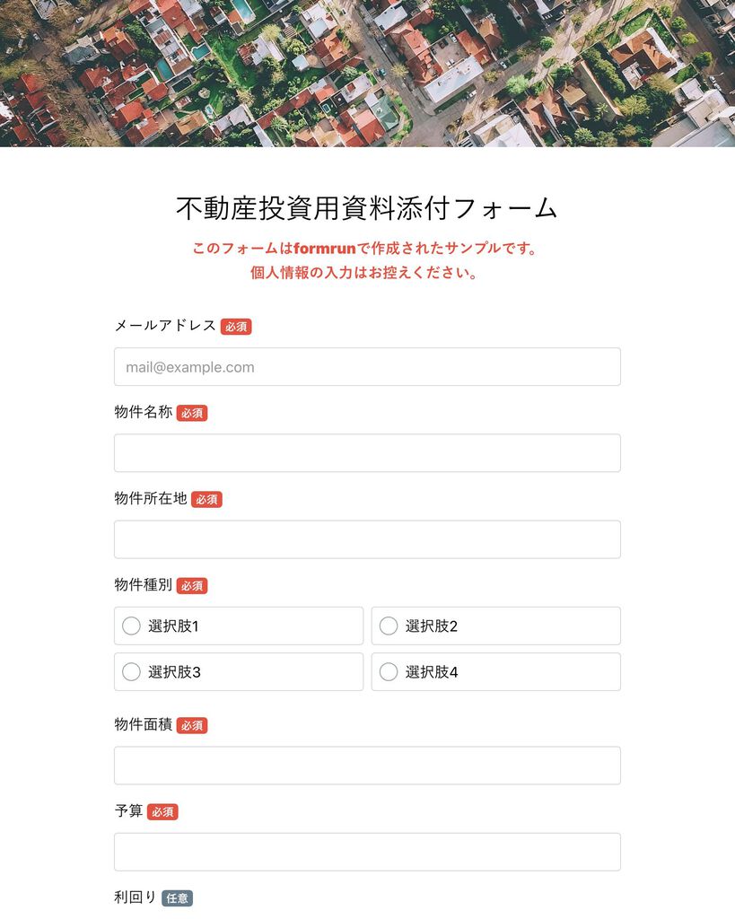The image size is (735, 919).
Task: Click the メールアドレス email input field
Action: (367, 367)
